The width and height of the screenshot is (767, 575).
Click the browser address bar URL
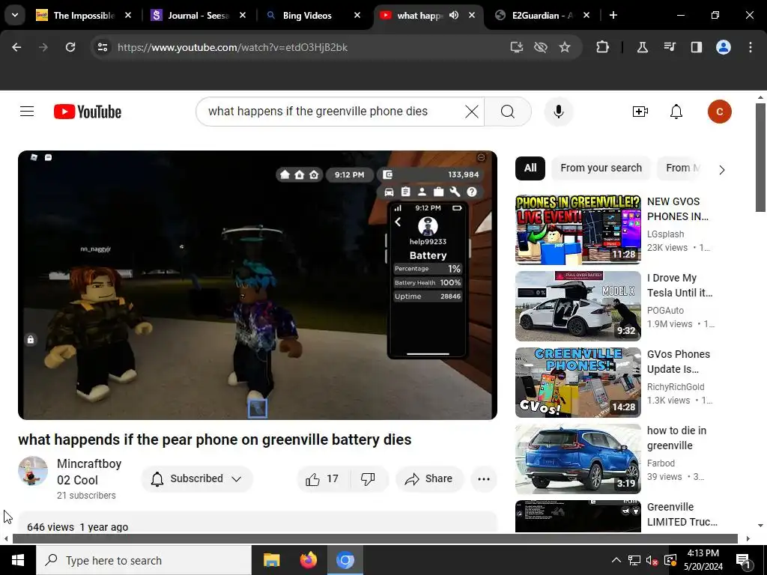[232, 47]
